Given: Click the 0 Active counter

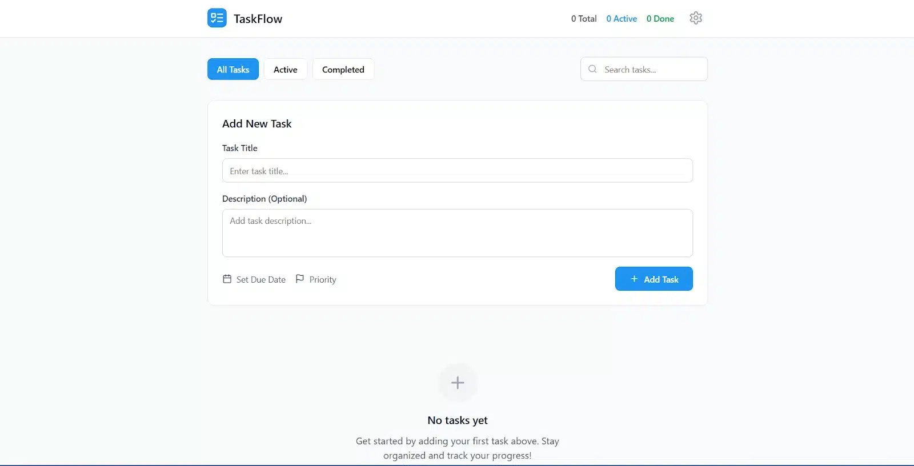Looking at the screenshot, I should [622, 19].
